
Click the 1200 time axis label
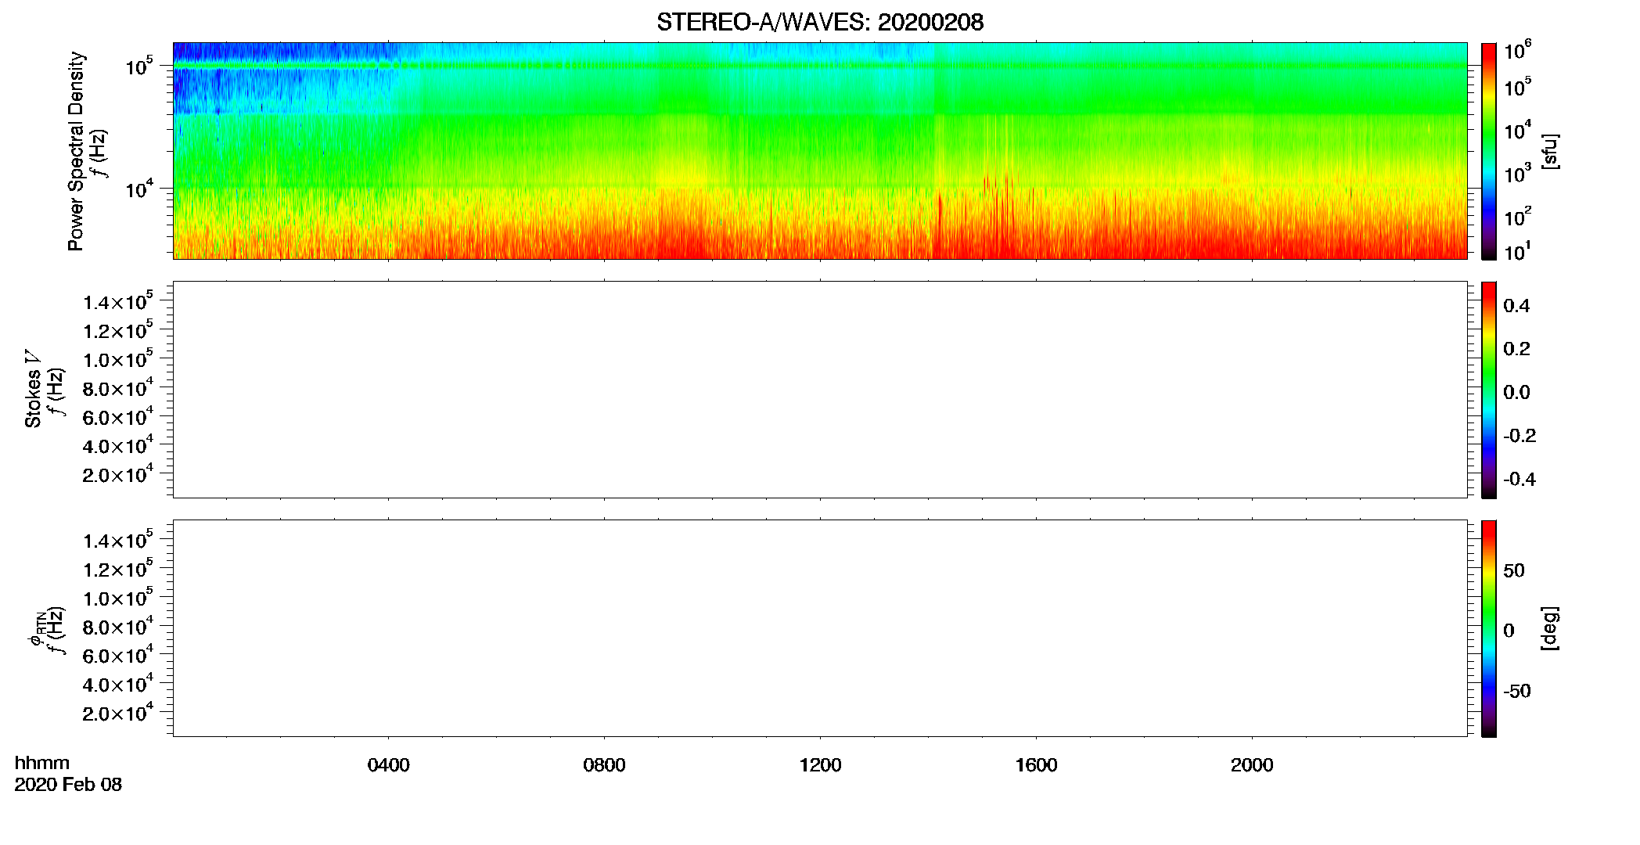(821, 765)
